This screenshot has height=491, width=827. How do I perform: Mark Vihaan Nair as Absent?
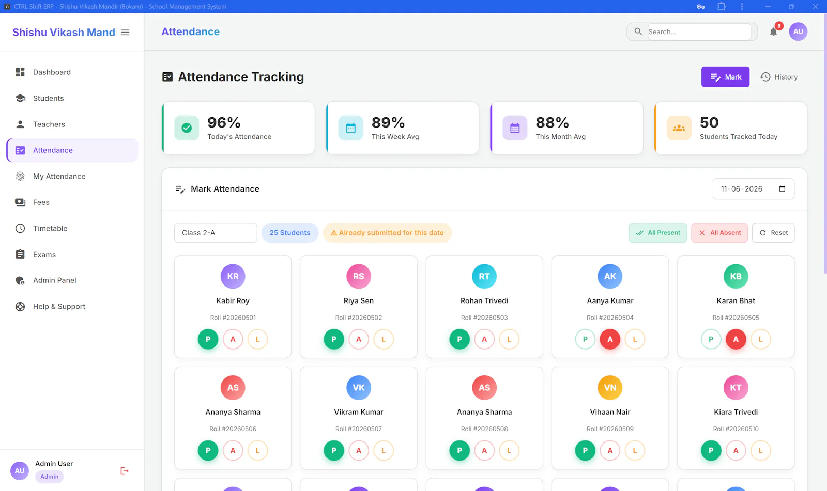pyautogui.click(x=610, y=451)
